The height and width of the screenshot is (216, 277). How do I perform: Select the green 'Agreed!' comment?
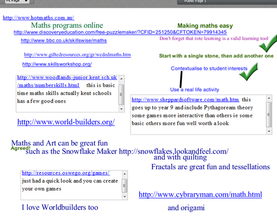click(x=20, y=148)
